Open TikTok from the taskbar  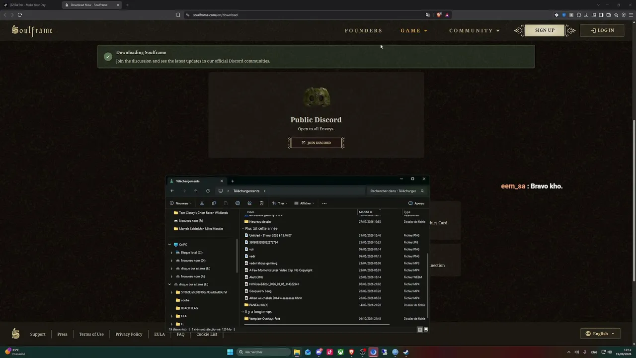[x=329, y=352]
